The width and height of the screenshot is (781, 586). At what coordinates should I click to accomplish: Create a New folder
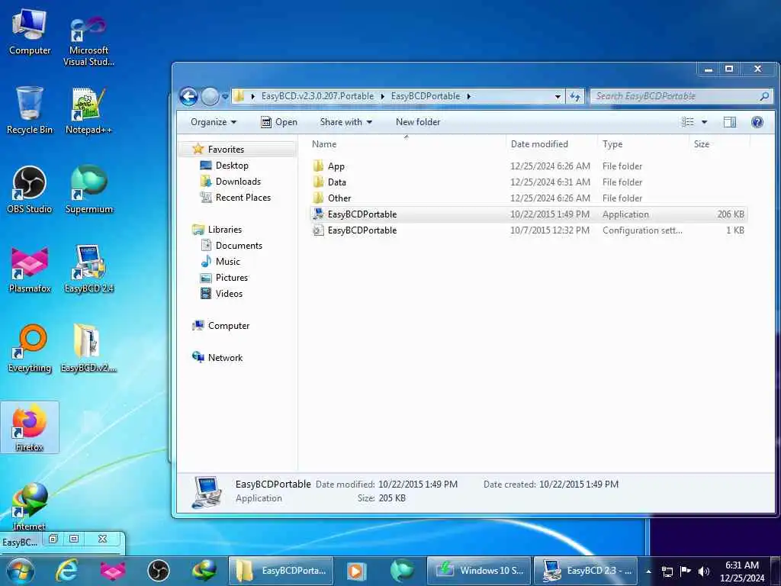pos(418,122)
